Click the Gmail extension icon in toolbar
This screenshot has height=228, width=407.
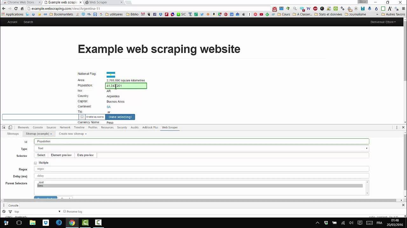274,9
